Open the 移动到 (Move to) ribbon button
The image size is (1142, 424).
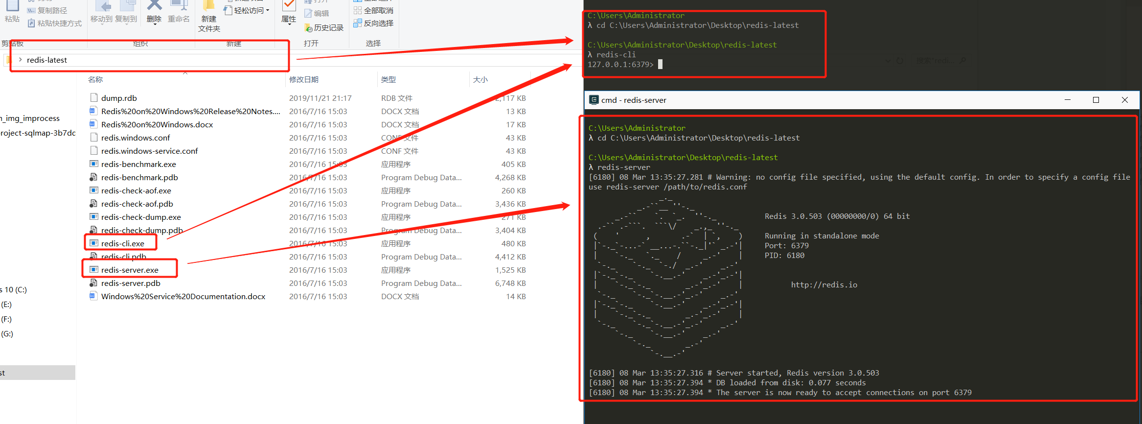[102, 12]
